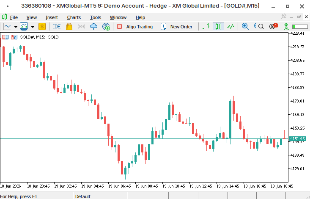Click the green LVL icon
Screen dimensions: 310x199
tap(286, 27)
